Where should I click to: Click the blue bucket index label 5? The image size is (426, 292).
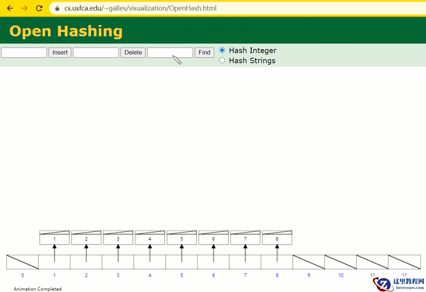tap(181, 275)
